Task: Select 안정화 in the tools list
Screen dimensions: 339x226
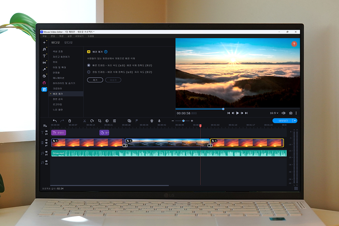Action: tap(56, 73)
